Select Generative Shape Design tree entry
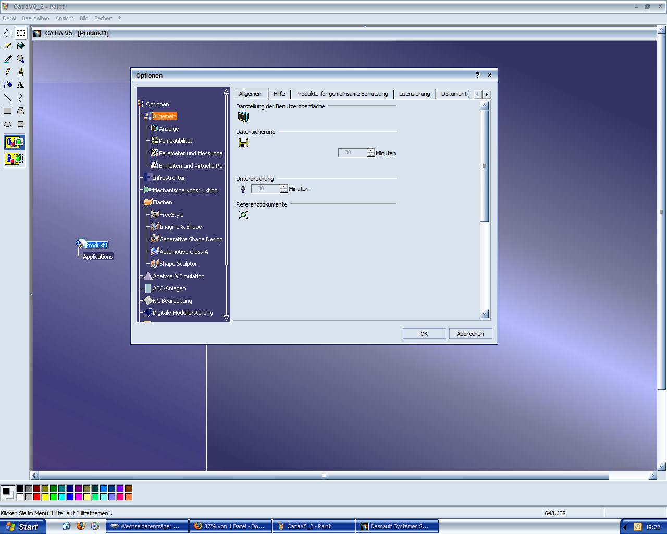Screen dimensions: 667x534 (191, 239)
